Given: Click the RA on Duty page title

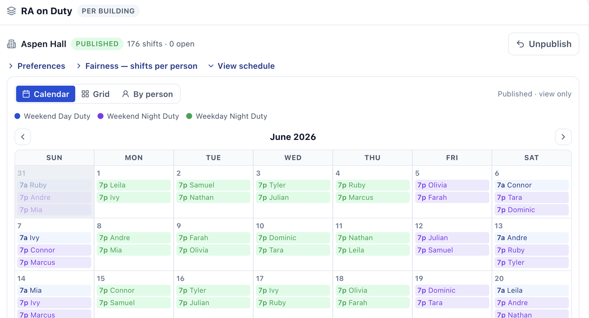Looking at the screenshot, I should tap(46, 11).
